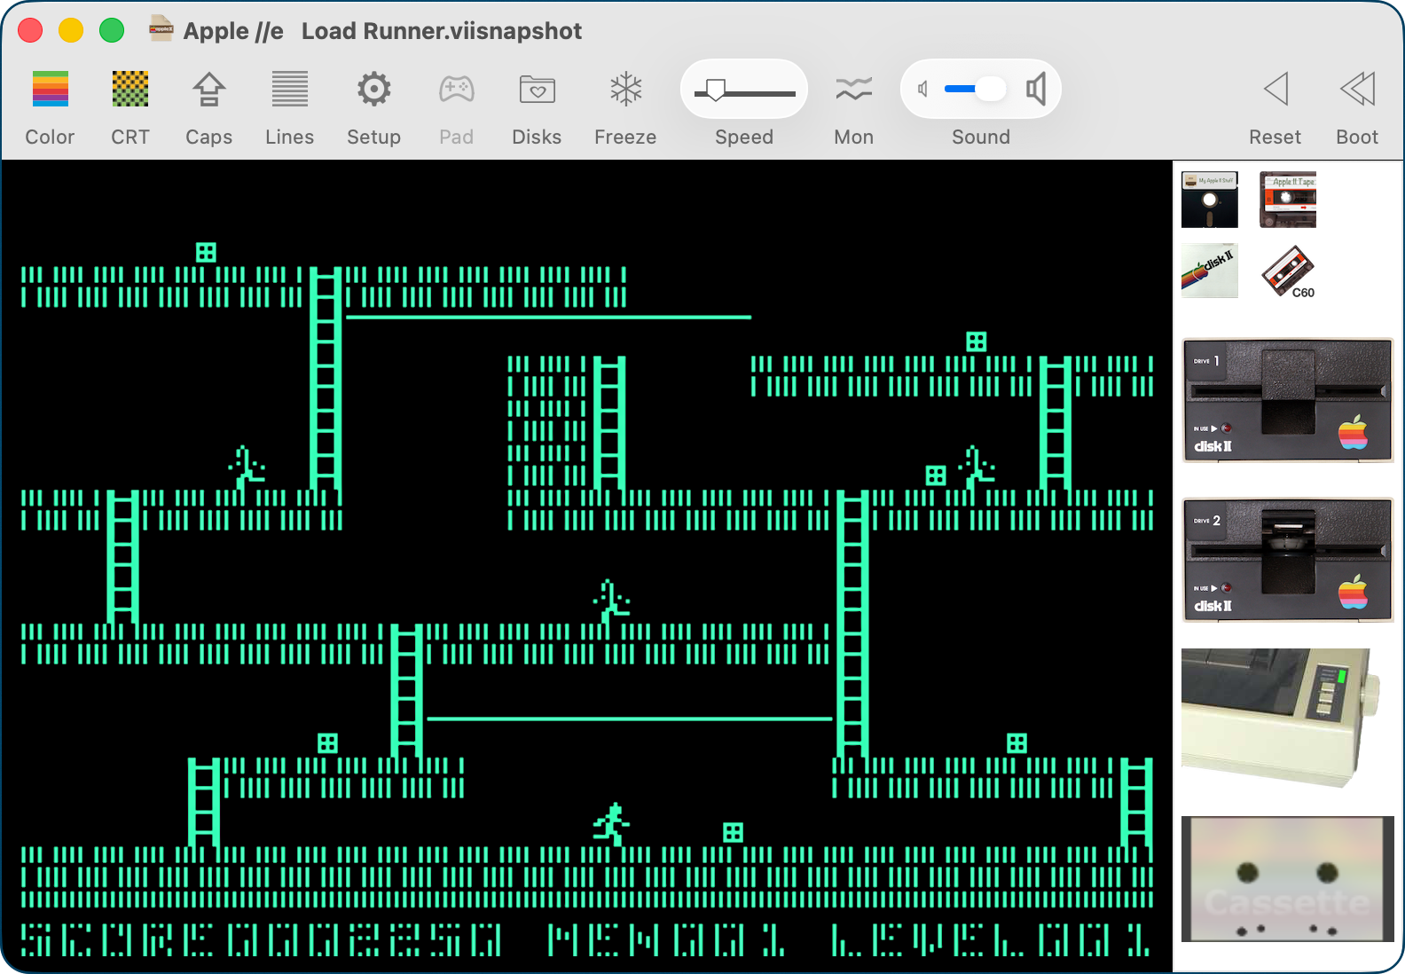Click the gold chest at top left platform
This screenshot has height=974, width=1405.
pos(206,253)
